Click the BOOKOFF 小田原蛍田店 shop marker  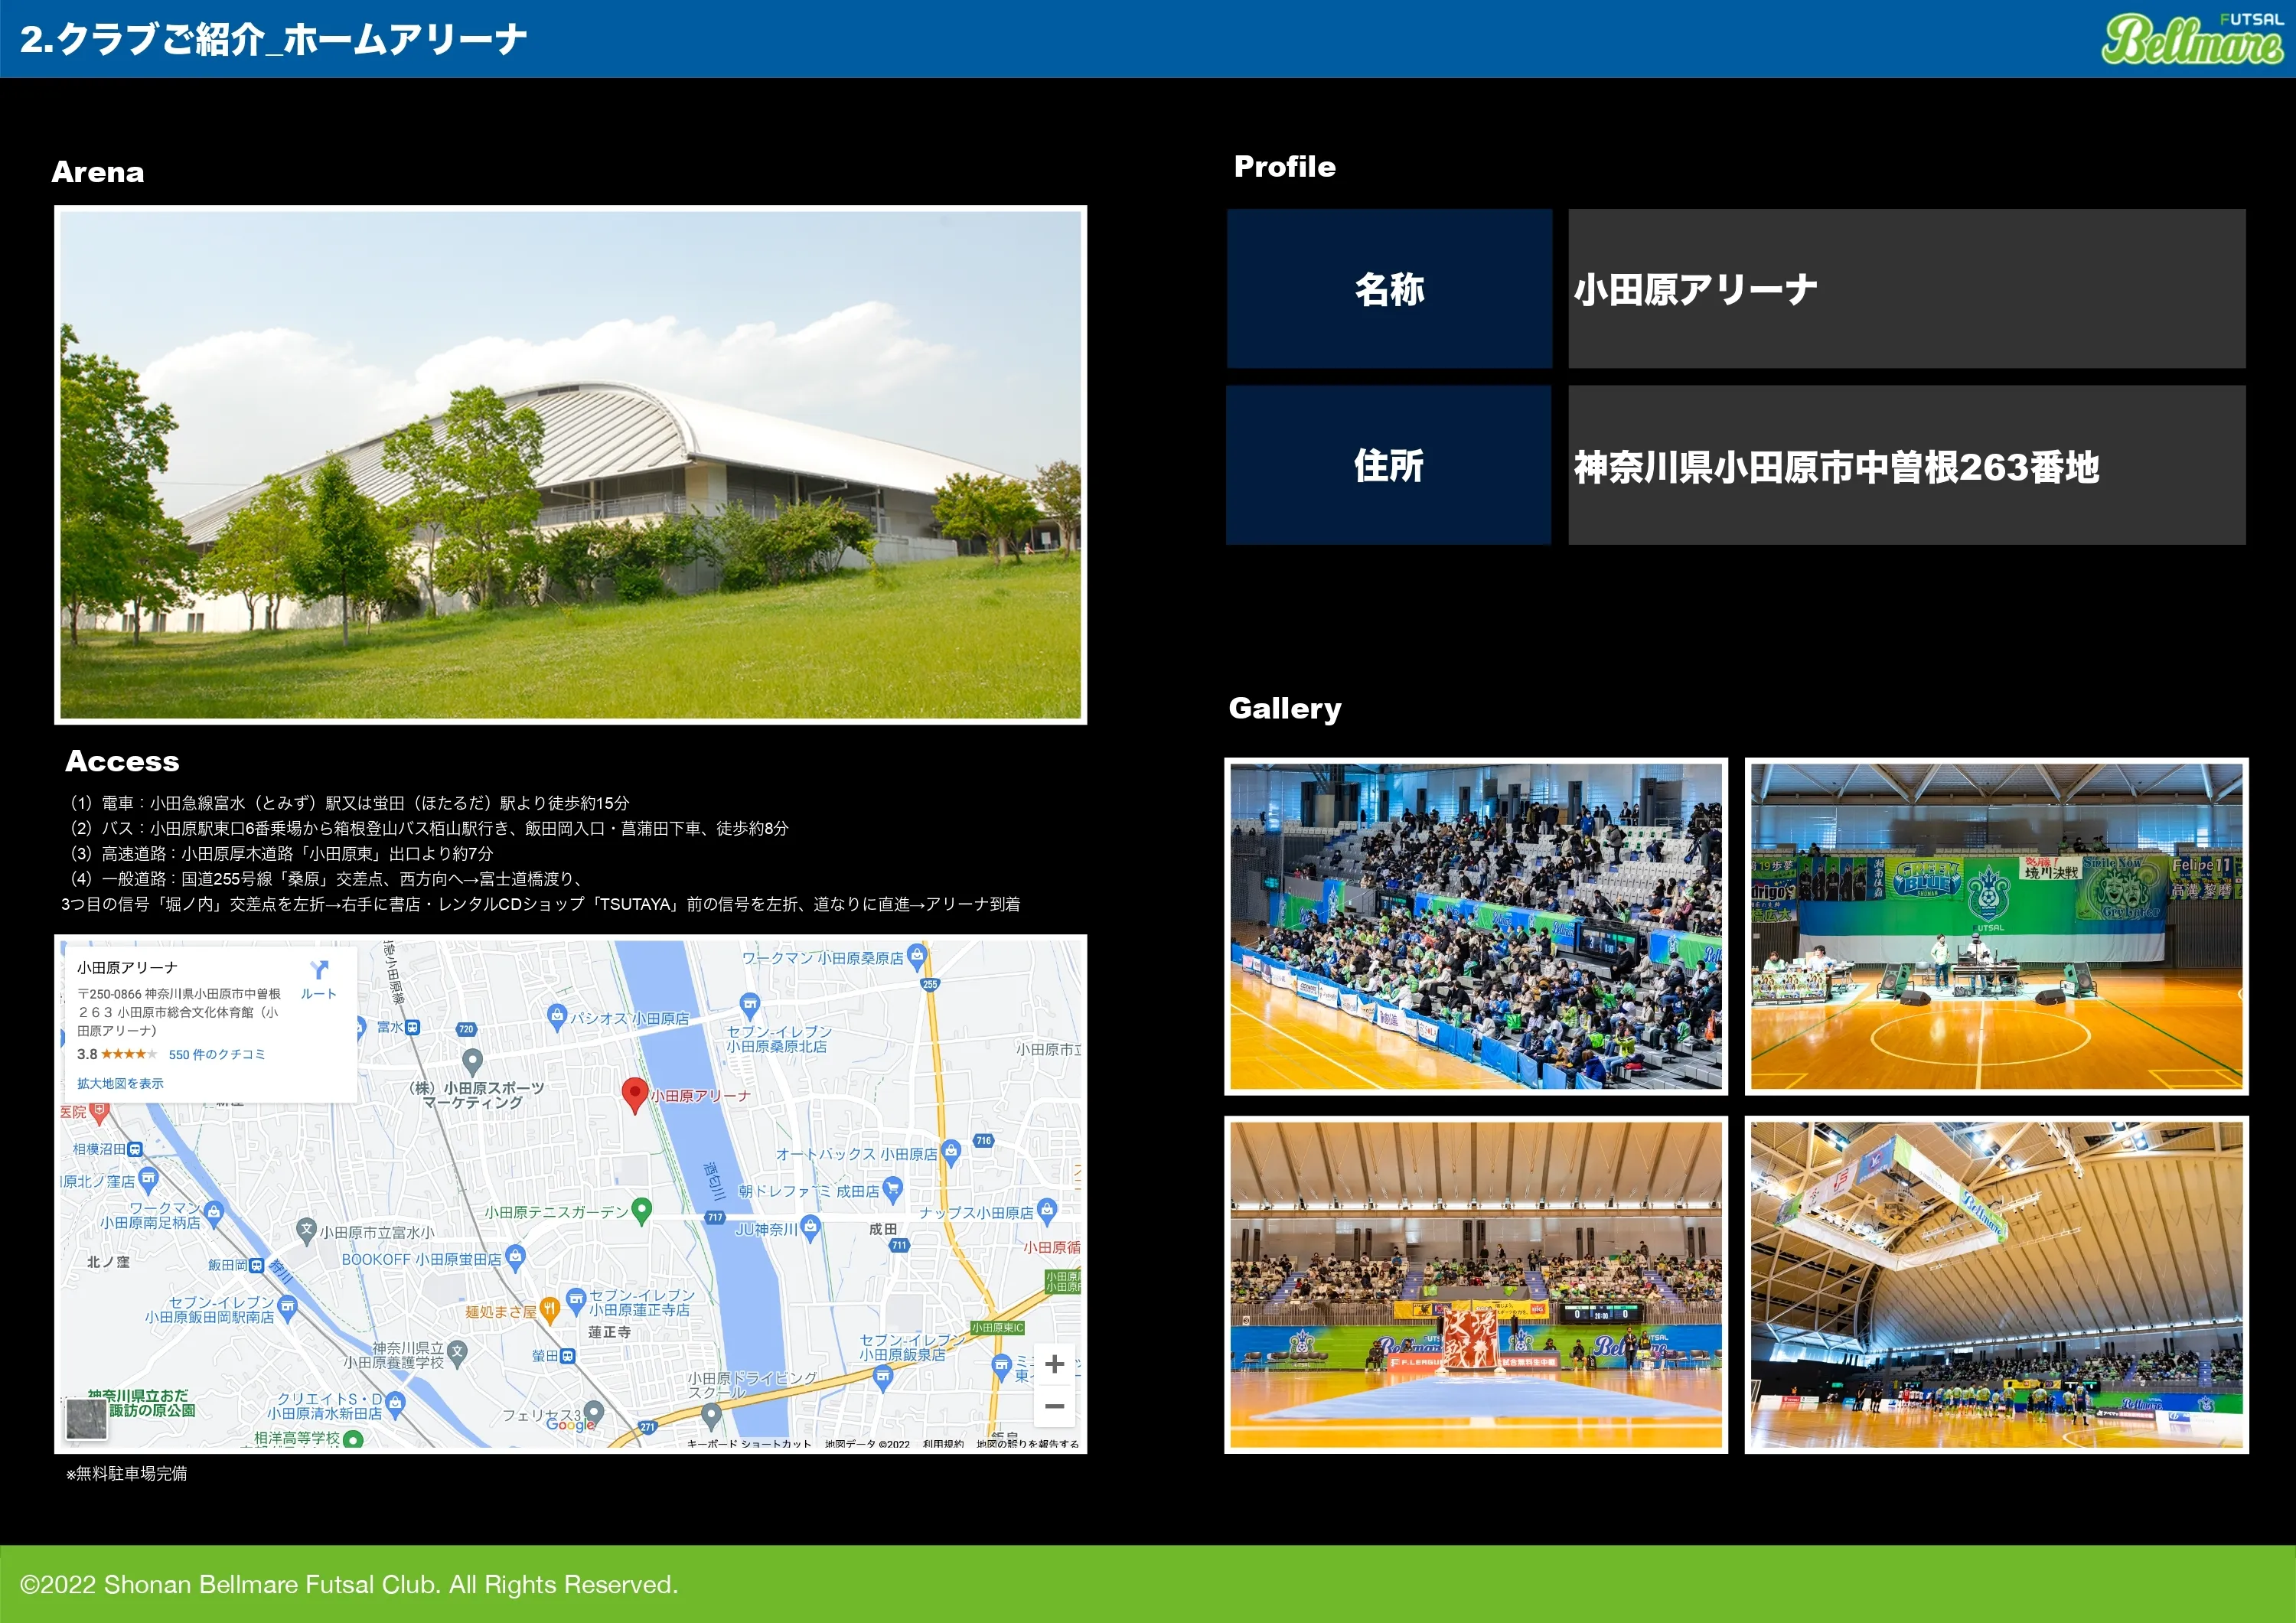click(x=515, y=1256)
